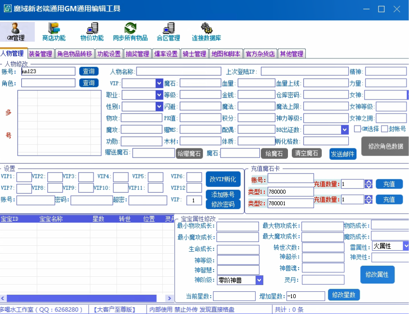Click the 给魔石 button

[274, 153]
